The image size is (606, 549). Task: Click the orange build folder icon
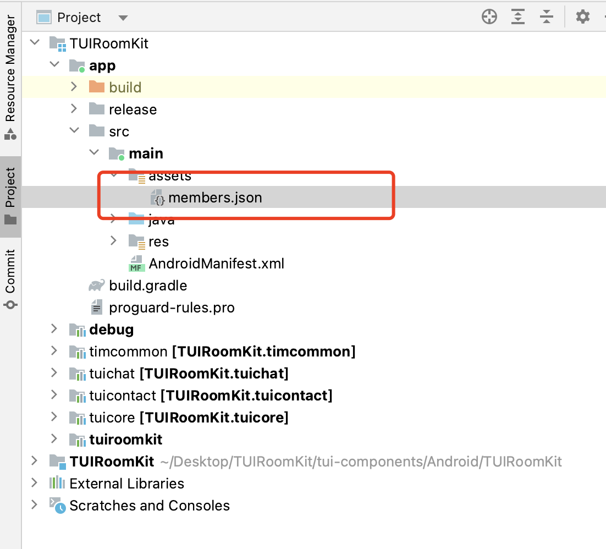pos(97,87)
